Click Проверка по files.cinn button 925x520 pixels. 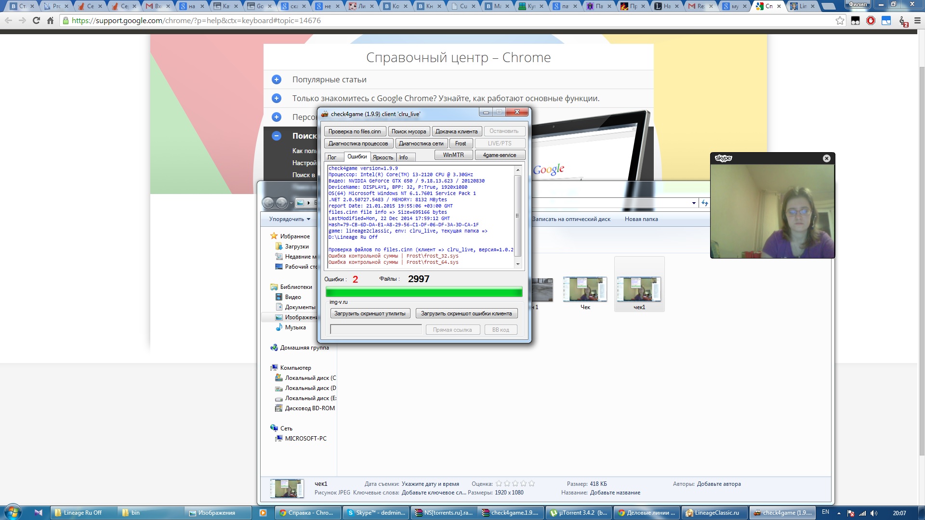click(x=355, y=131)
